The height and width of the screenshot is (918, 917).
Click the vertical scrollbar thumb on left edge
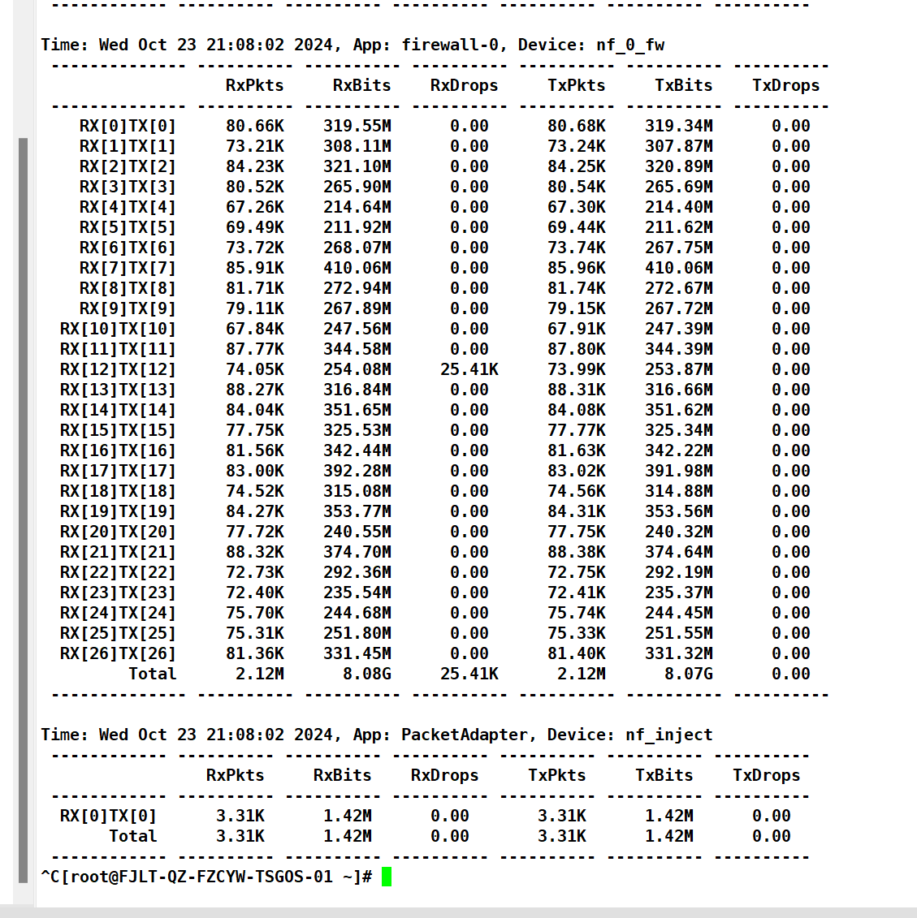24,510
